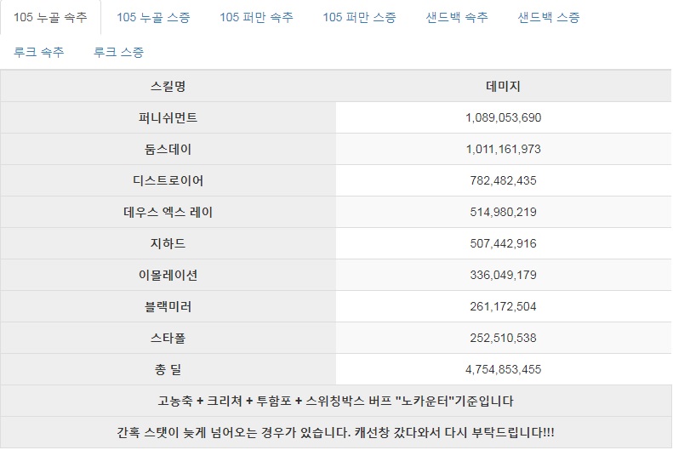
Task: Open the 105 퍼만 스증 tab
Action: [359, 17]
